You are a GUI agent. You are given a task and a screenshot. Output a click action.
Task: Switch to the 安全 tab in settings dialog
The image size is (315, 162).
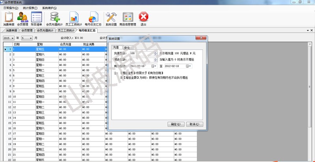coord(127,47)
